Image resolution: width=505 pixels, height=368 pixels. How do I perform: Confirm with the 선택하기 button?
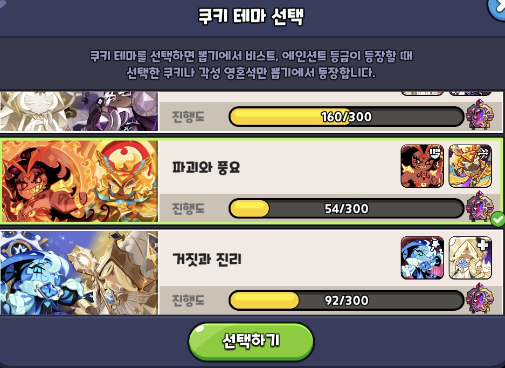pyautogui.click(x=251, y=342)
